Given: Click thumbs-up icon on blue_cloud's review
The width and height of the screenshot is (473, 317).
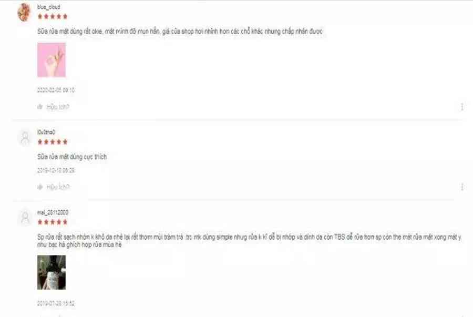Looking at the screenshot, I should [x=40, y=107].
